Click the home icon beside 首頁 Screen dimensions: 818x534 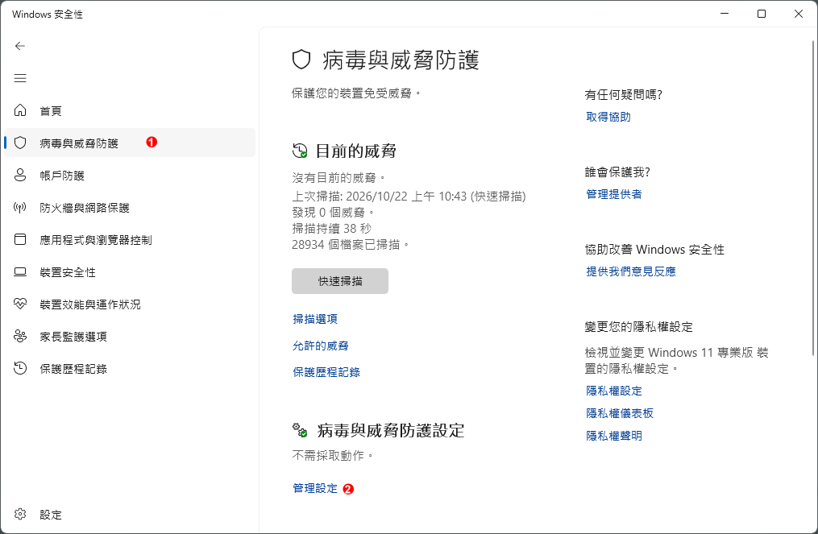coord(20,110)
